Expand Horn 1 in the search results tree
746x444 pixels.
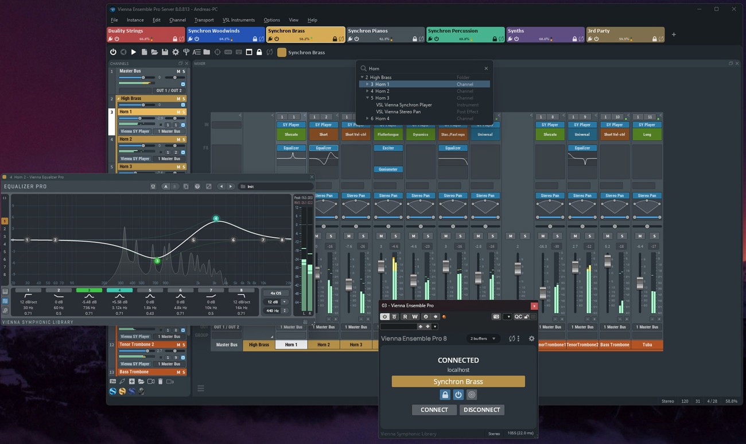(x=367, y=84)
